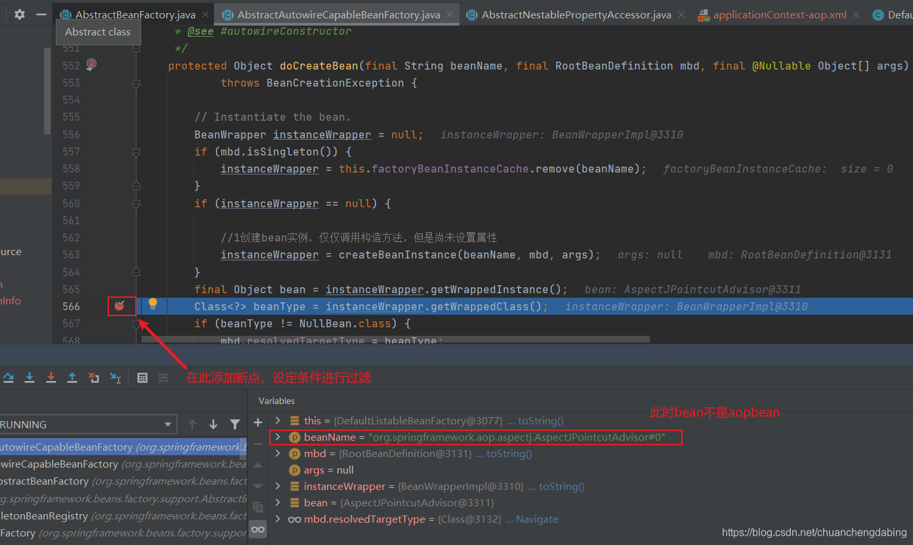This screenshot has width=913, height=545.
Task: Switch to the AbstractBeanFactory.java tab
Action: [x=135, y=14]
